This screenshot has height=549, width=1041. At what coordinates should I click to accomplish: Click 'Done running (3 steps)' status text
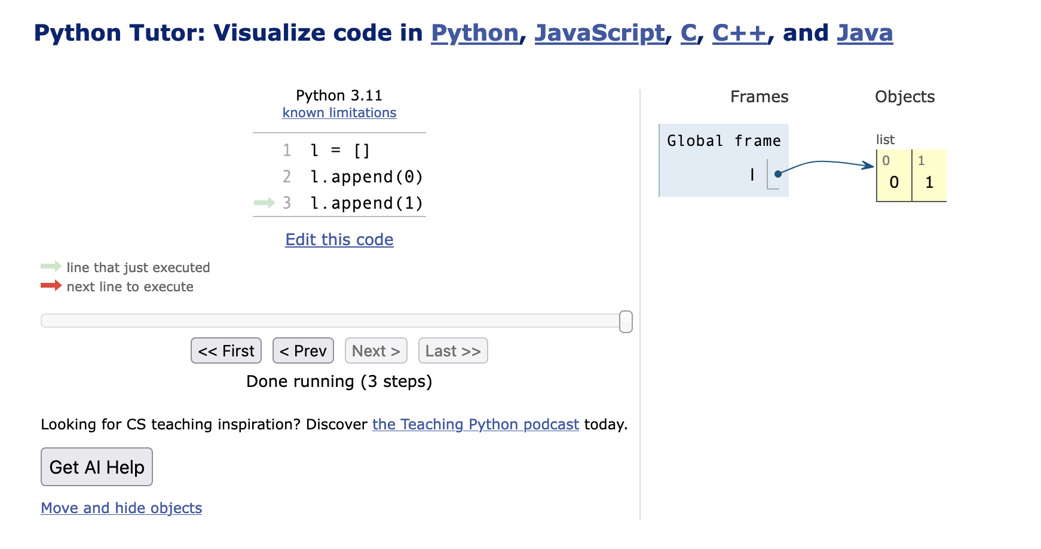339,382
